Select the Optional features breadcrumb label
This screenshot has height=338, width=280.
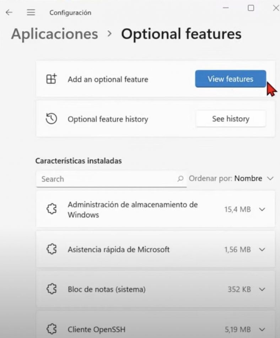182,34
